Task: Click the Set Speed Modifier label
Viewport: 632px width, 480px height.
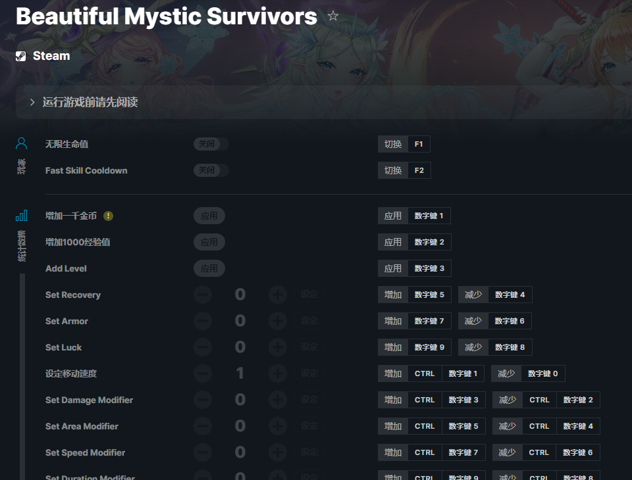Action: click(85, 453)
